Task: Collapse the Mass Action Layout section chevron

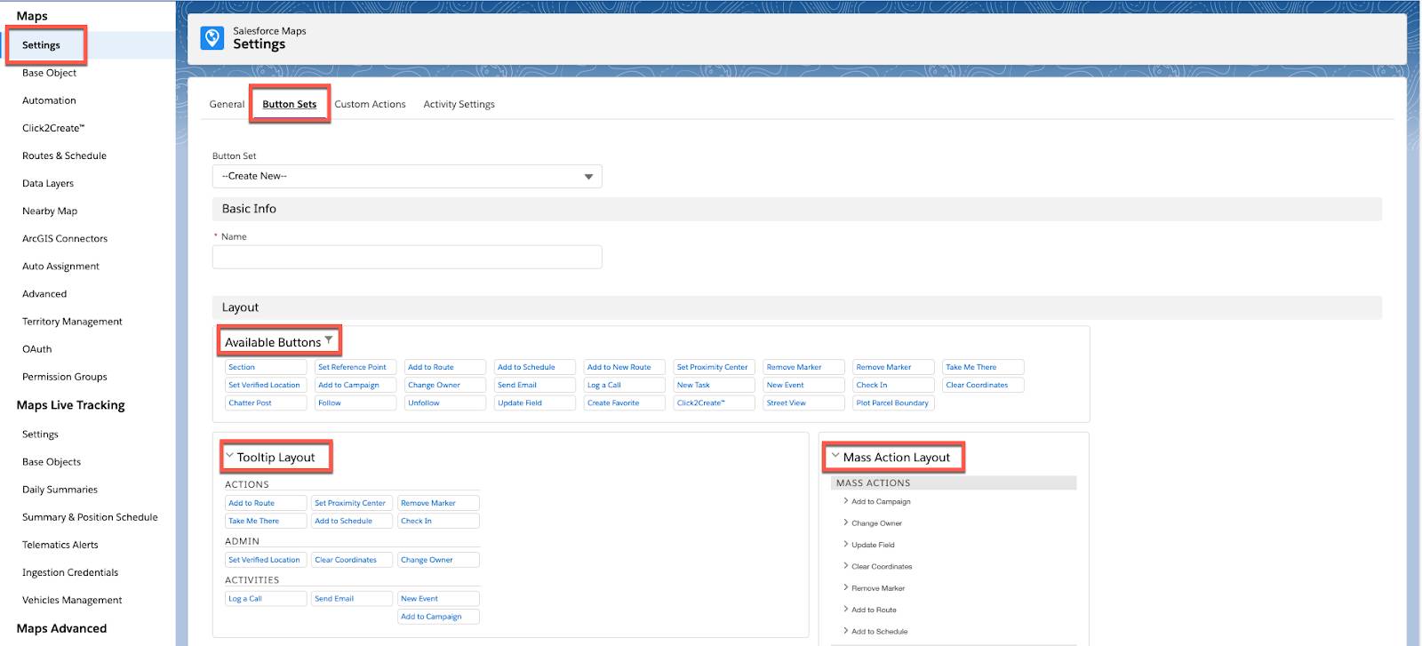Action: click(835, 456)
